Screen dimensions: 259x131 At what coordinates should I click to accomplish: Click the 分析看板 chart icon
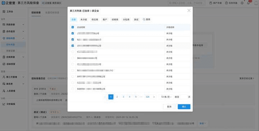coord(4,104)
